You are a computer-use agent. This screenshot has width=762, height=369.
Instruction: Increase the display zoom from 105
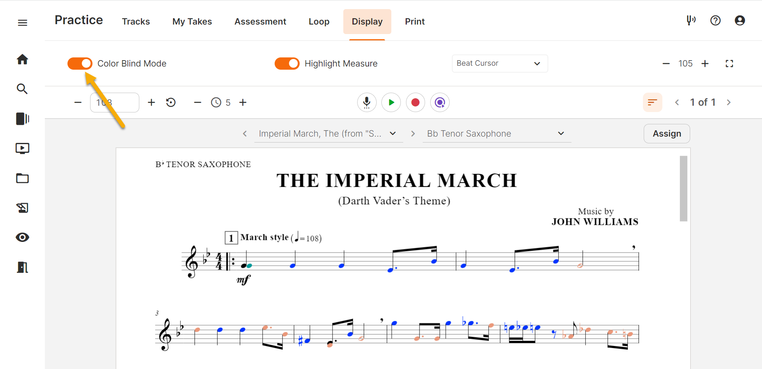click(705, 63)
